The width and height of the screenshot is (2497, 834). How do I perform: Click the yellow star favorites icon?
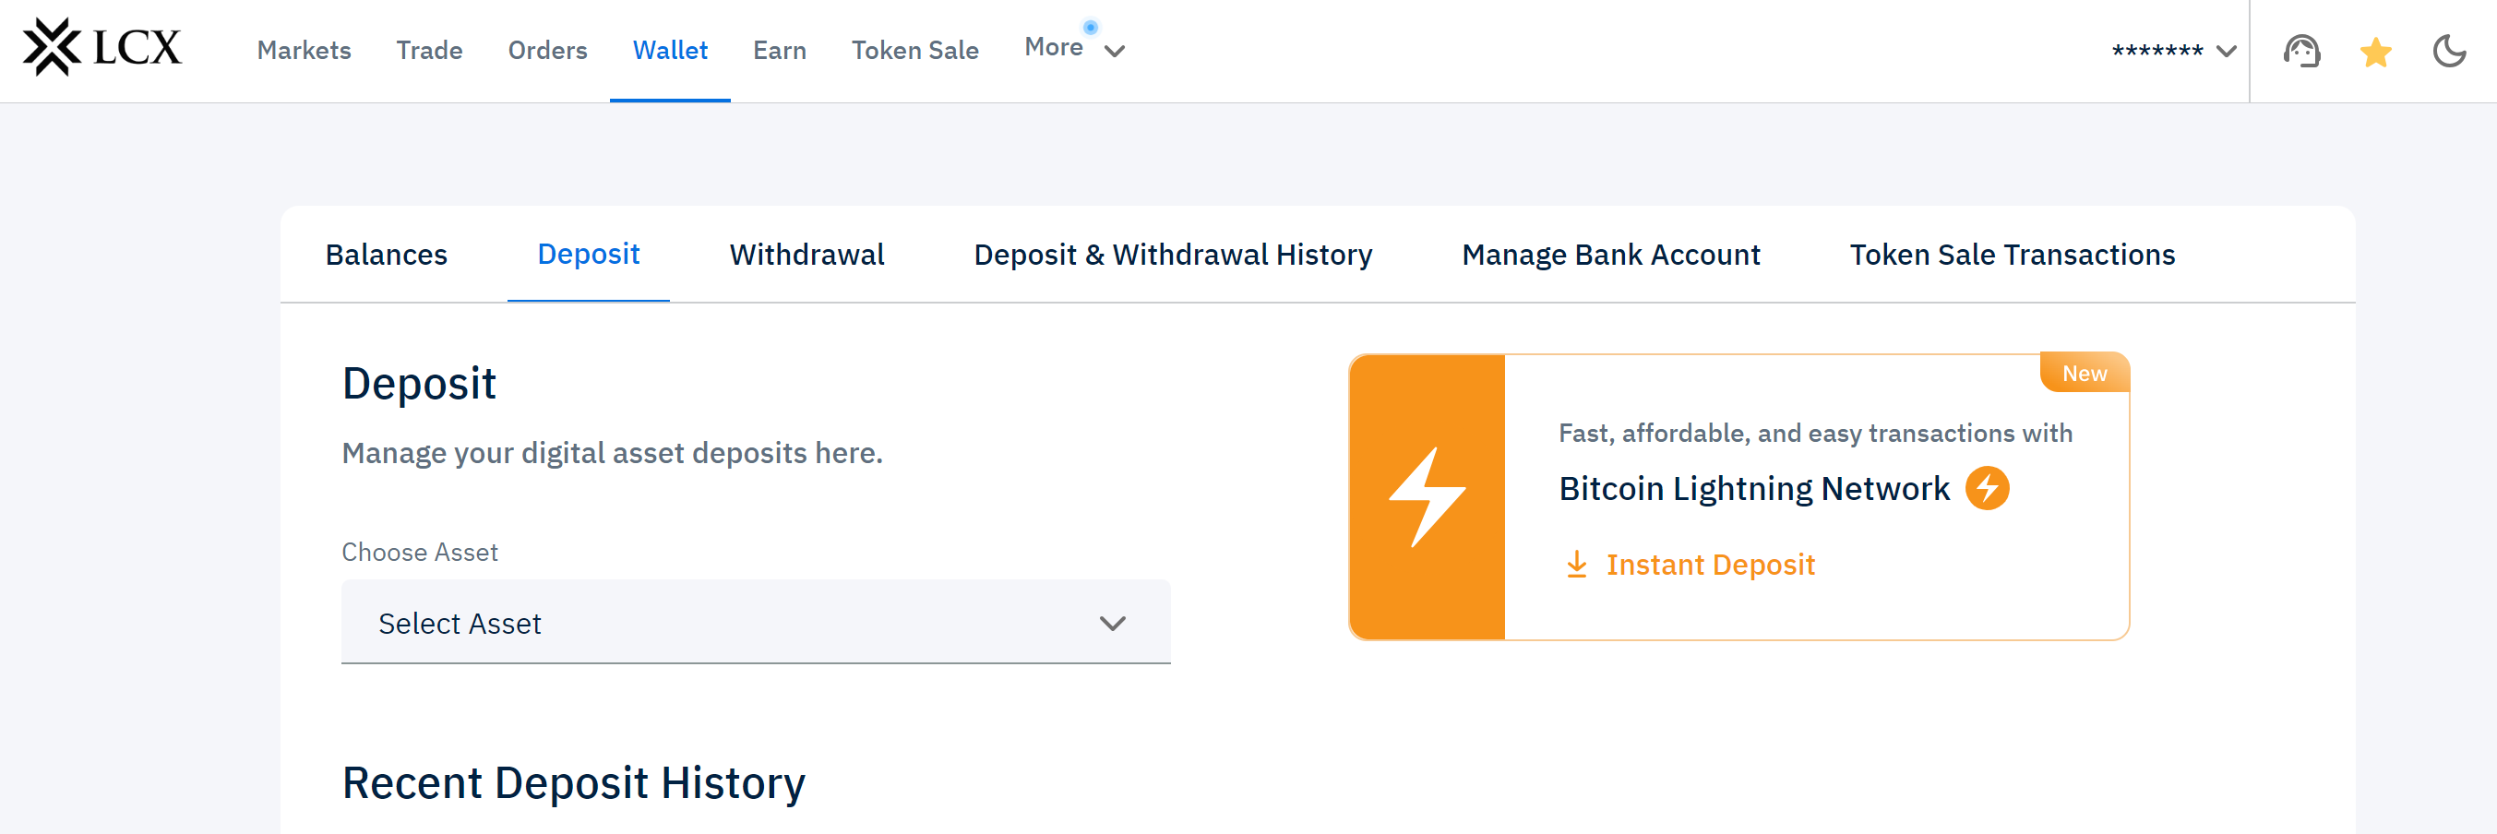(2375, 52)
